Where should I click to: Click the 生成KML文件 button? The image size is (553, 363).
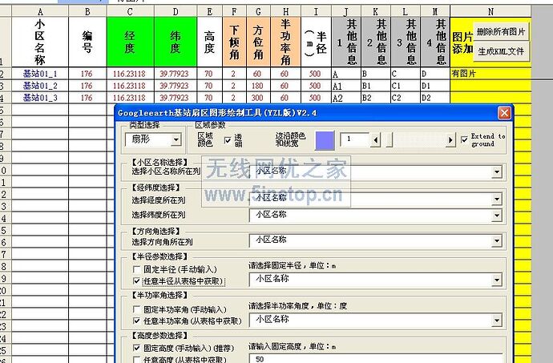(500, 50)
